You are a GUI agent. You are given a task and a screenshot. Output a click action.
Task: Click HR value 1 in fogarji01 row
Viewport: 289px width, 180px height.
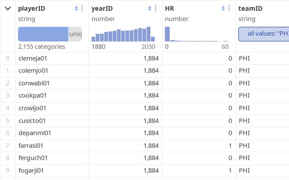click(230, 171)
